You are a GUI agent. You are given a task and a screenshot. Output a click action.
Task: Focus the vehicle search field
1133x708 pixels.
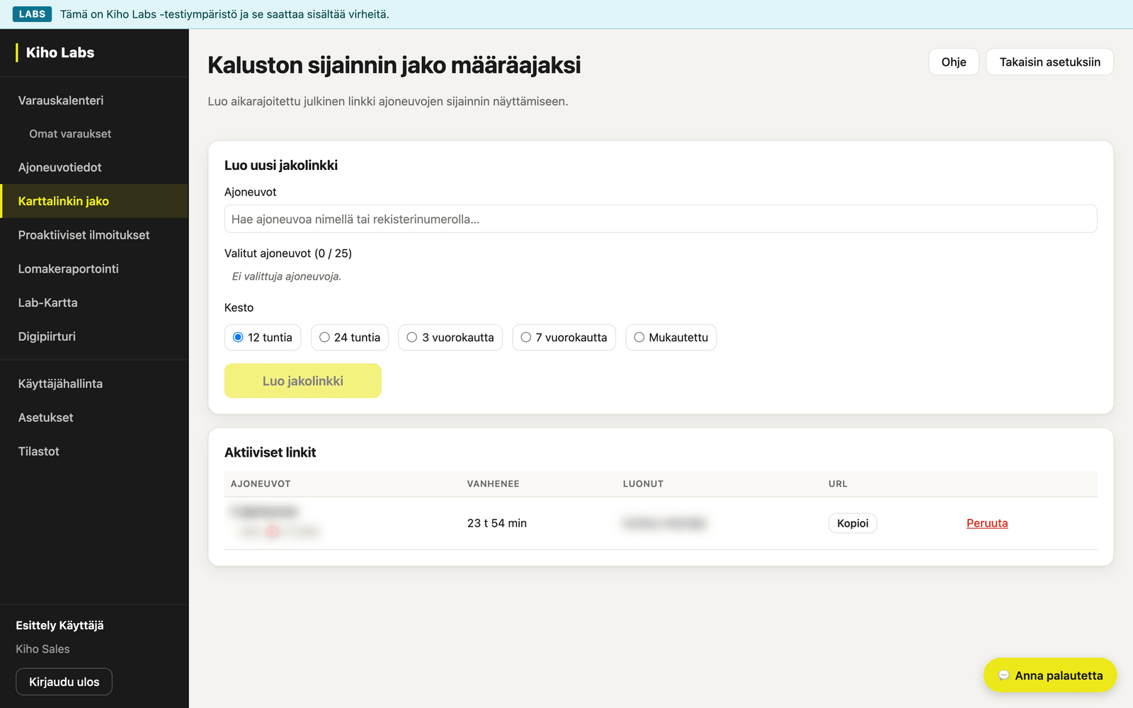point(661,219)
